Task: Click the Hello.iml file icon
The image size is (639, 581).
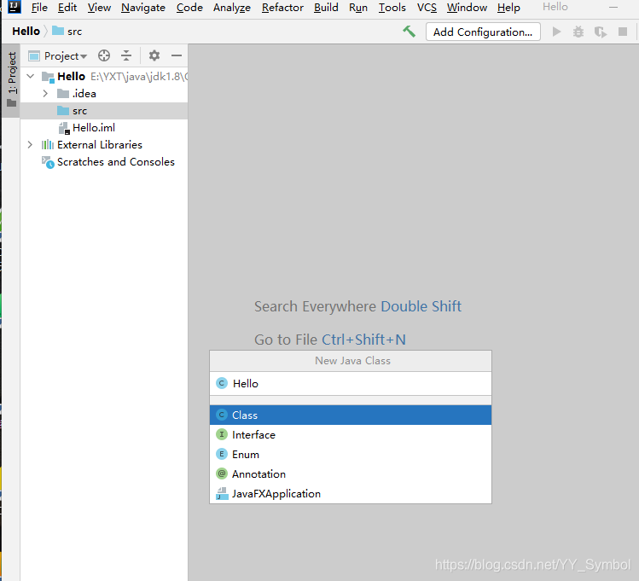Action: click(x=64, y=128)
